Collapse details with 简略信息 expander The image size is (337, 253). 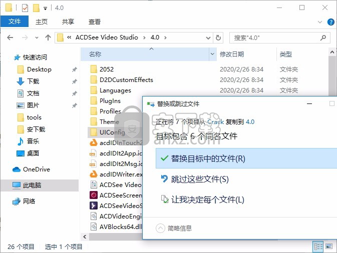click(x=174, y=228)
